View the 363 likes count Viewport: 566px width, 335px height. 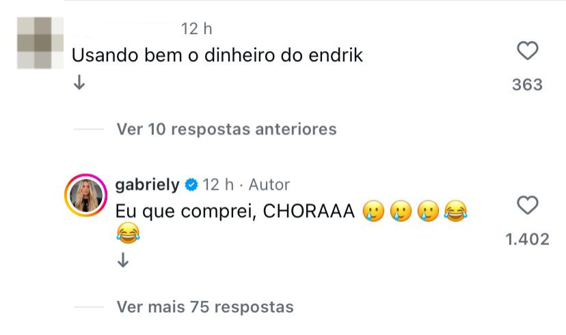pos(527,85)
